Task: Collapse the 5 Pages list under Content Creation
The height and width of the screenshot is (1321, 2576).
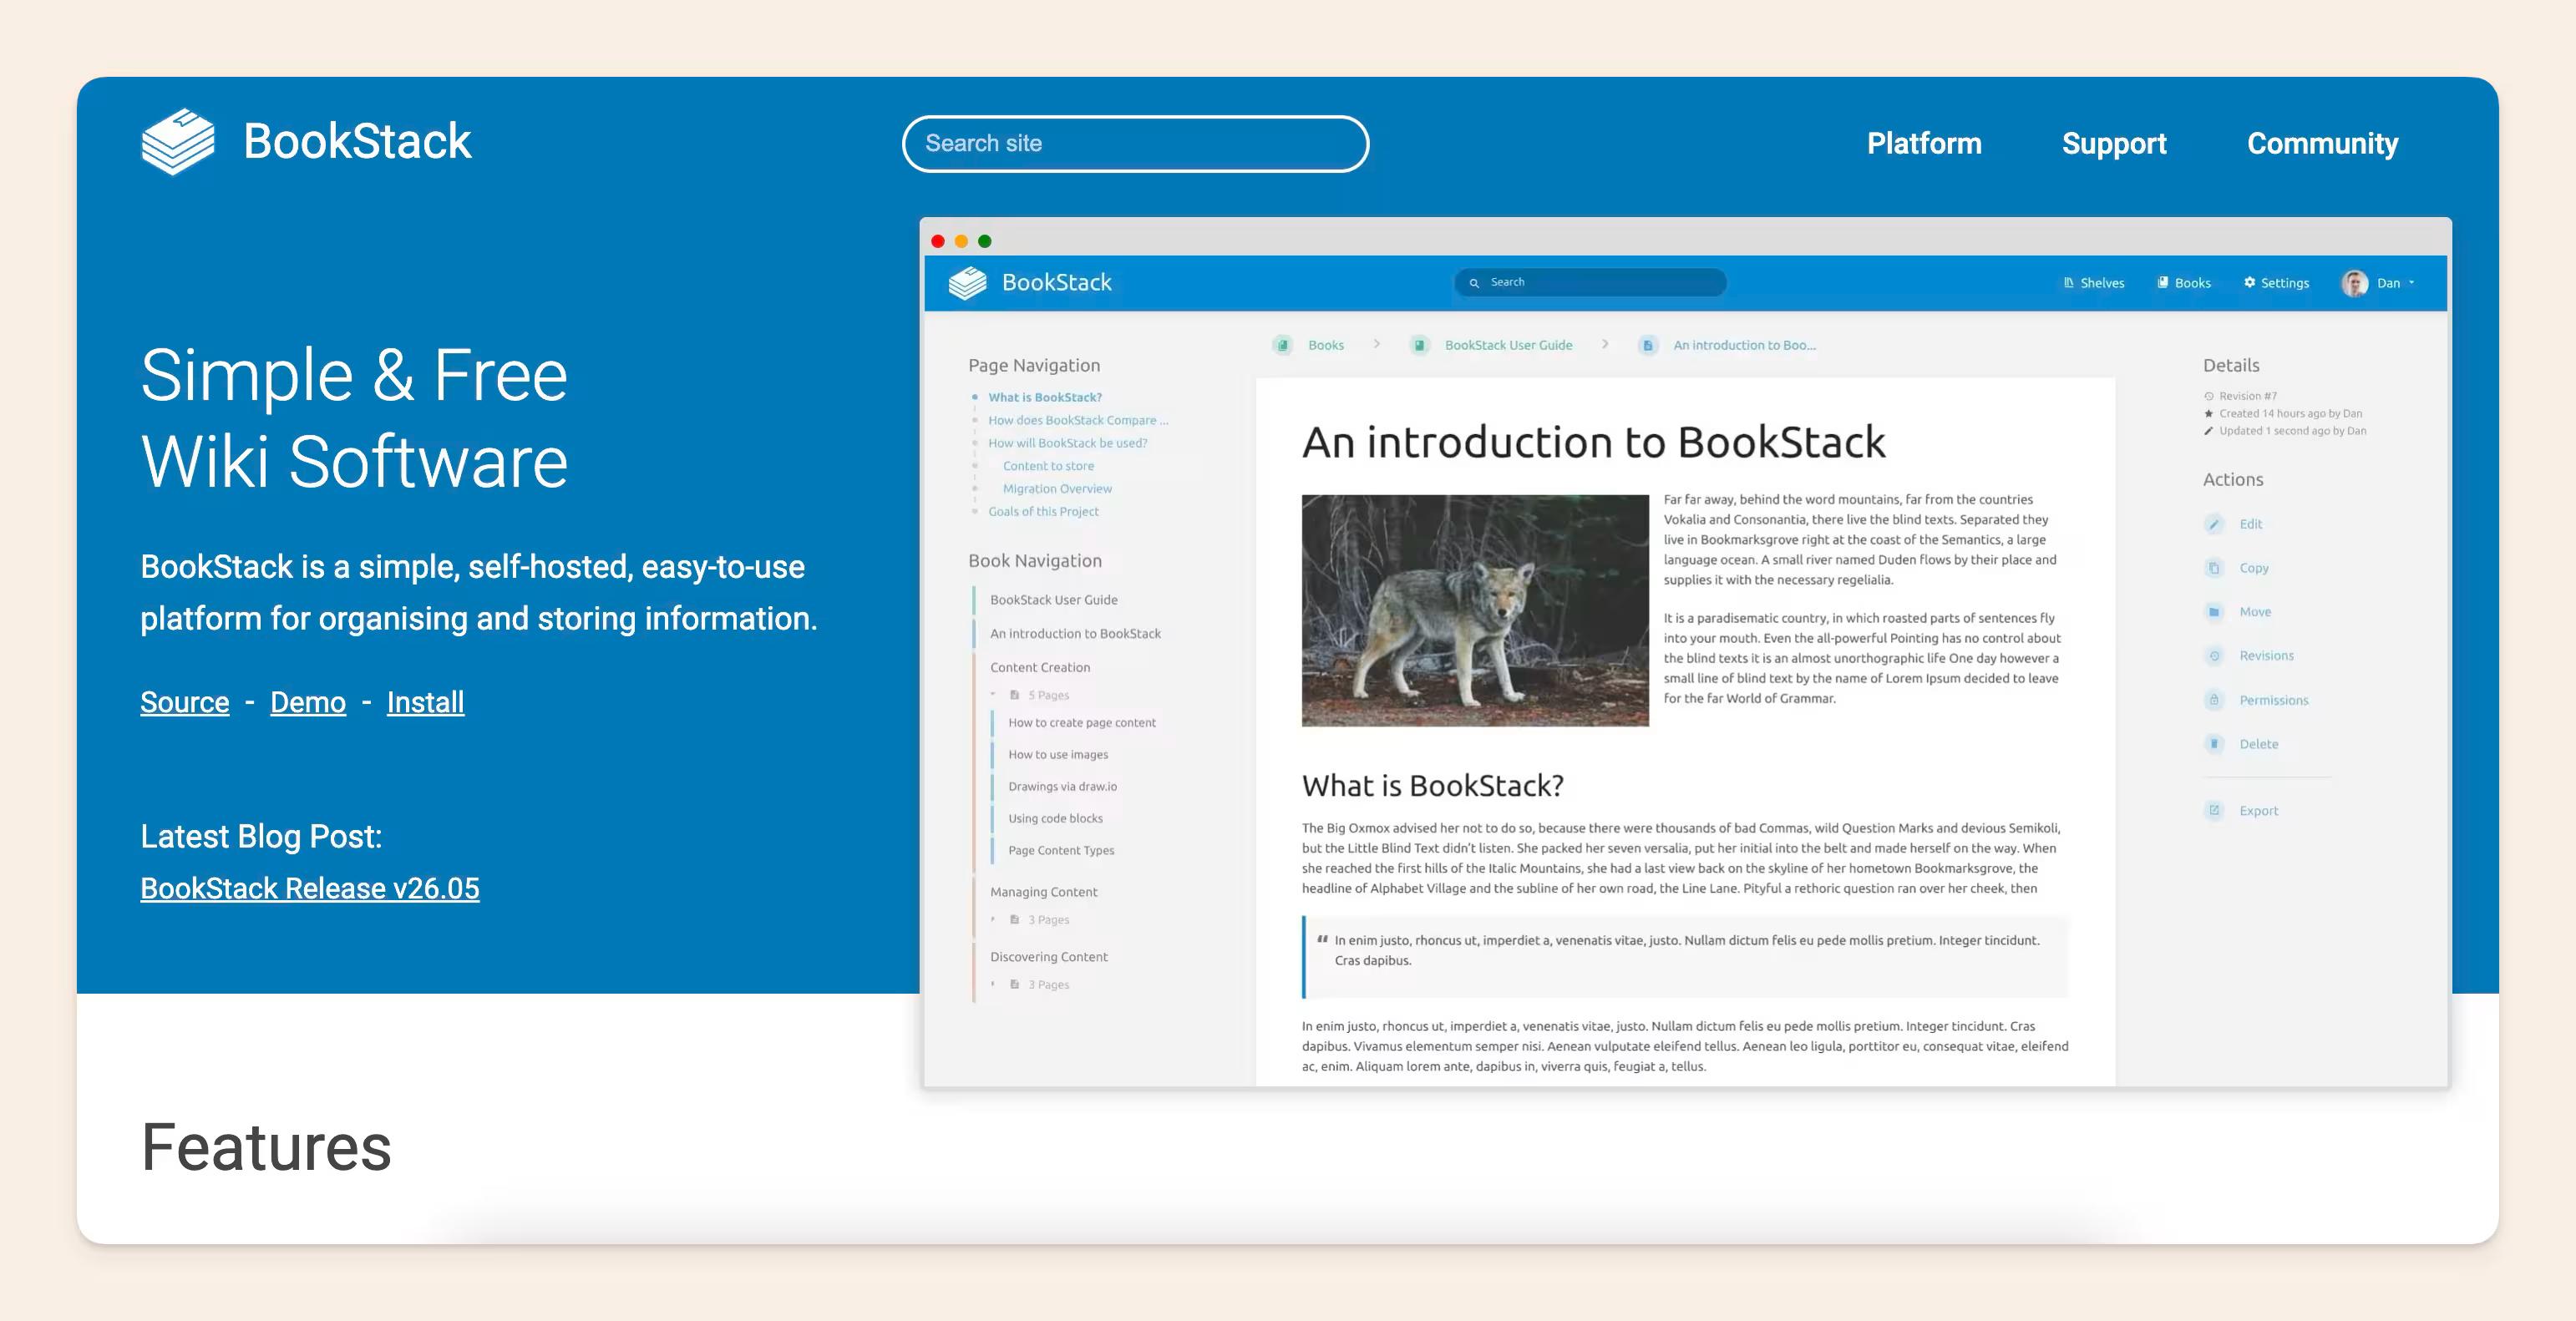Action: [993, 694]
